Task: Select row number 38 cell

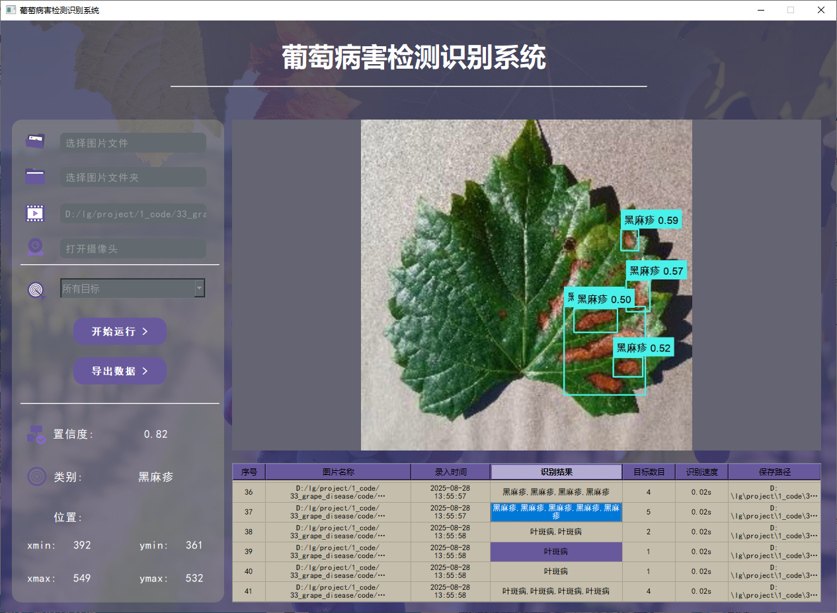Action: coord(249,532)
